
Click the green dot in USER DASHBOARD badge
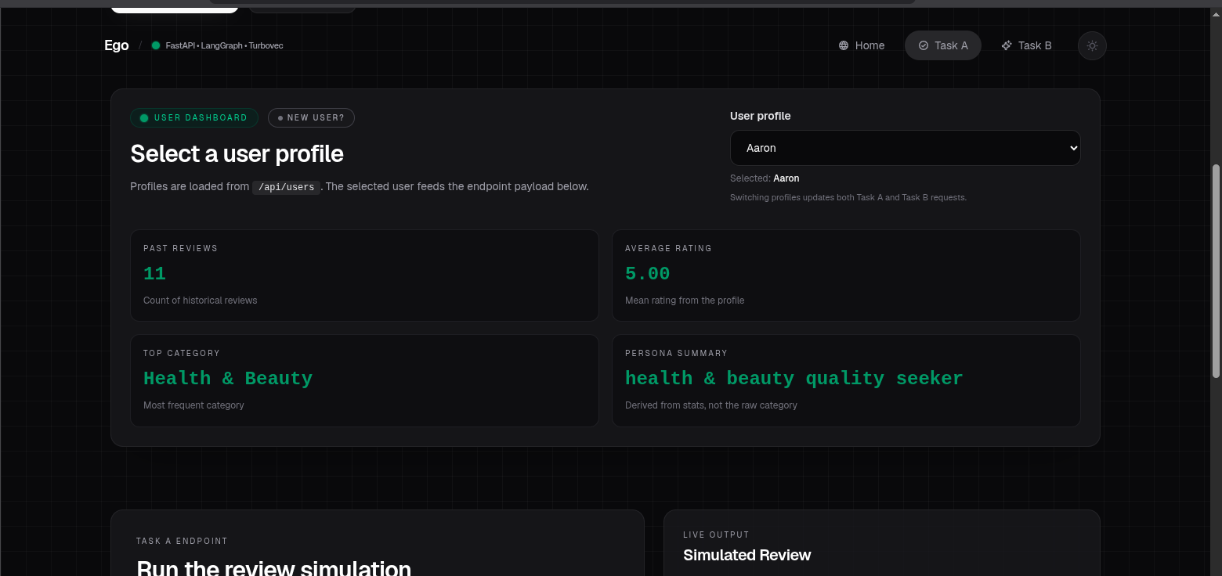[144, 118]
